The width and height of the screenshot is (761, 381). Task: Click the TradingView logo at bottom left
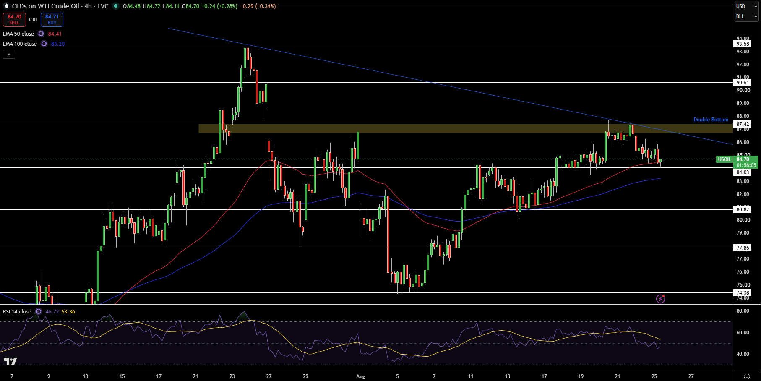click(10, 362)
